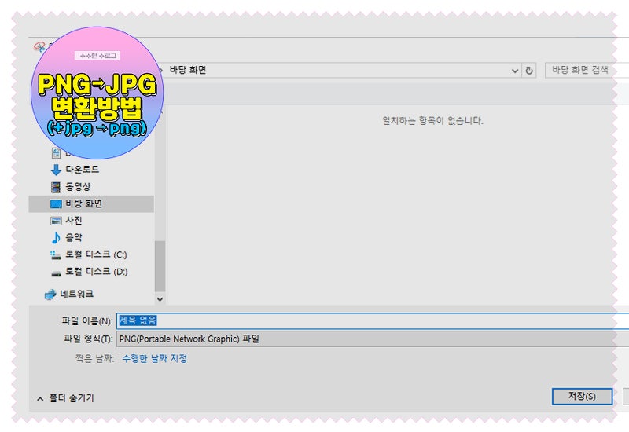629x432 pixels.
Task: Click the file name field (제목 없음)
Action: point(372,320)
